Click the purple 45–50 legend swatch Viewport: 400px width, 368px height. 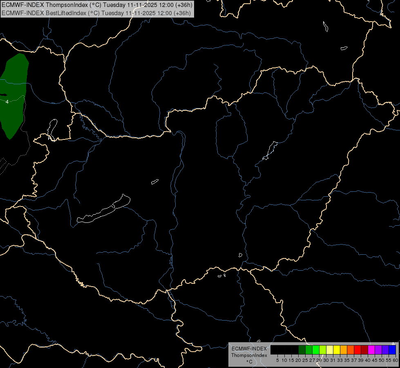(378, 350)
